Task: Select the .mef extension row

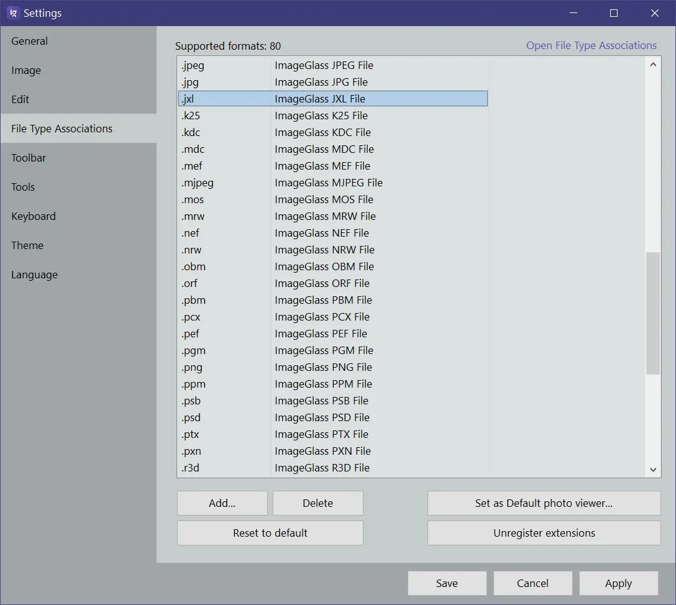Action: (333, 166)
